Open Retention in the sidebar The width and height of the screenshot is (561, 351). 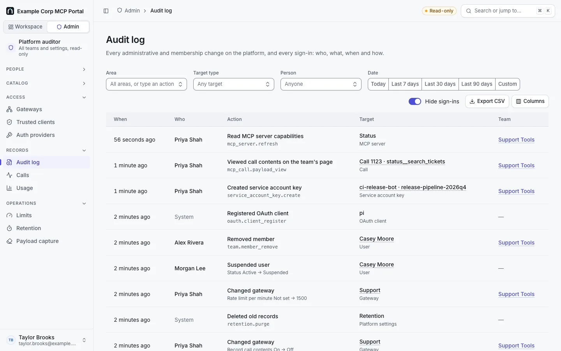46,228
